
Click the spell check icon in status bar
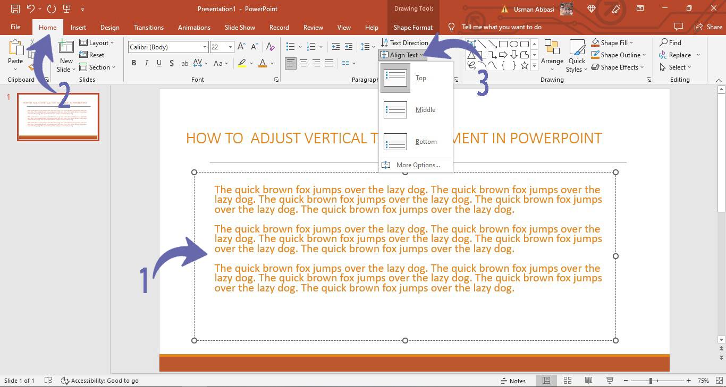pyautogui.click(x=48, y=381)
